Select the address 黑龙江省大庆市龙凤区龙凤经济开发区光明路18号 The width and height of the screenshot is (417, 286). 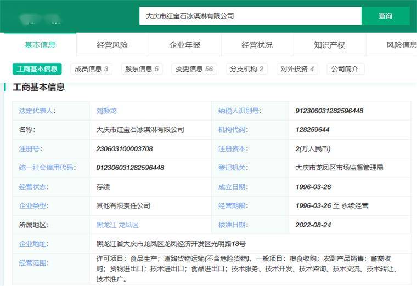(171, 244)
